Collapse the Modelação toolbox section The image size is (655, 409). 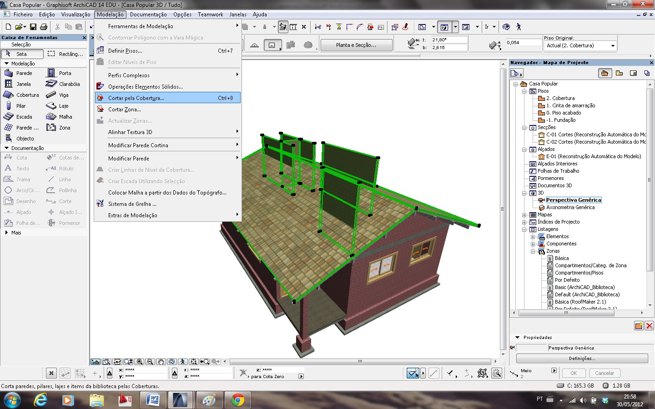(6, 64)
